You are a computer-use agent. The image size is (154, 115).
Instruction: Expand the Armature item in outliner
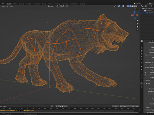click(x=145, y=12)
